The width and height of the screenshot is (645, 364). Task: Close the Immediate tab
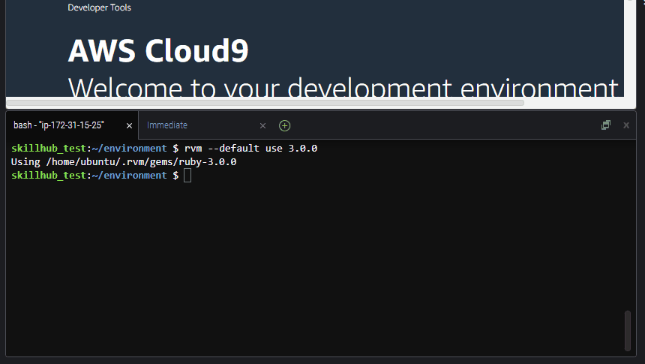point(262,125)
